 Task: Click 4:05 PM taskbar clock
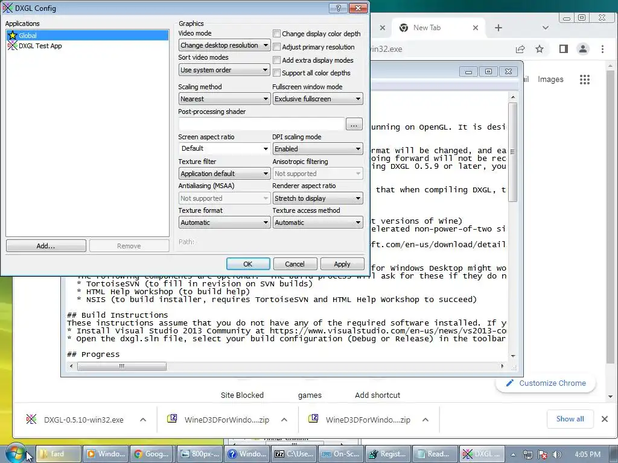coord(588,455)
